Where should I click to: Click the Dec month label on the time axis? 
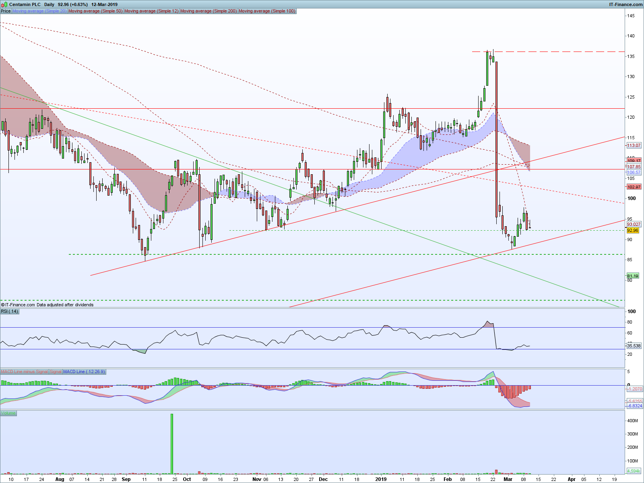(x=323, y=479)
